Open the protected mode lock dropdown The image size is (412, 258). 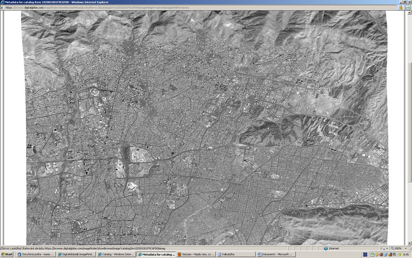pos(387,248)
